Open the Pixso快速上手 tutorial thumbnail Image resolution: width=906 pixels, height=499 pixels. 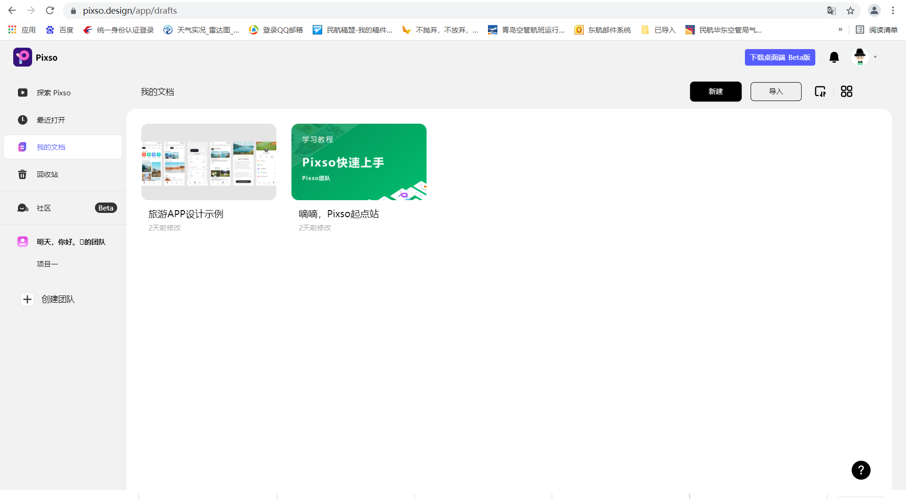pos(359,162)
